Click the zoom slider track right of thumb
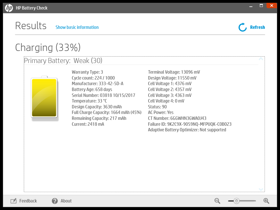The image size is (280, 210). point(248,201)
